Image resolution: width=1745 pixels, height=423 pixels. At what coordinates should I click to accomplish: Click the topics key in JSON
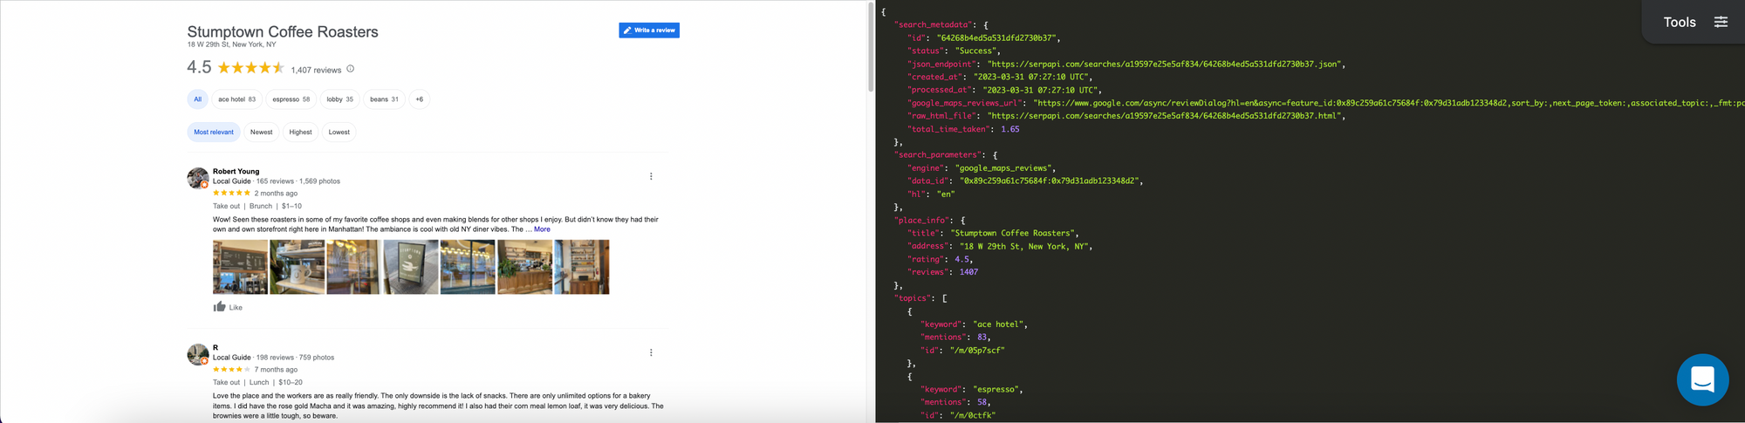pyautogui.click(x=914, y=298)
